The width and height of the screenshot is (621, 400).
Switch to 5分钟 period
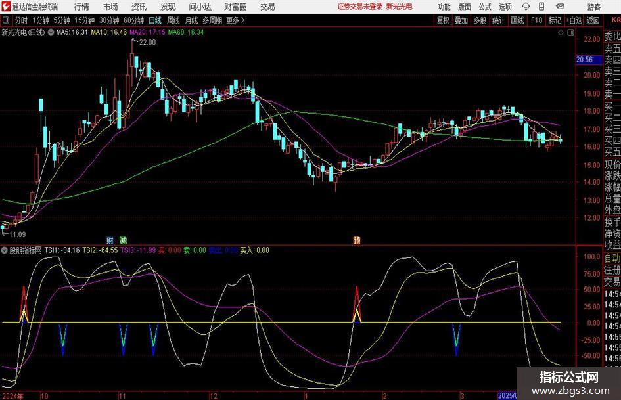[61, 20]
